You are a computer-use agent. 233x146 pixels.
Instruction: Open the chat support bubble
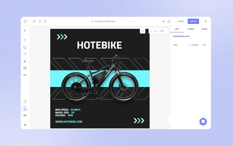coord(203,121)
